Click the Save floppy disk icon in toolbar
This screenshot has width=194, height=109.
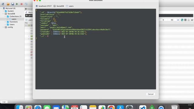13,4
